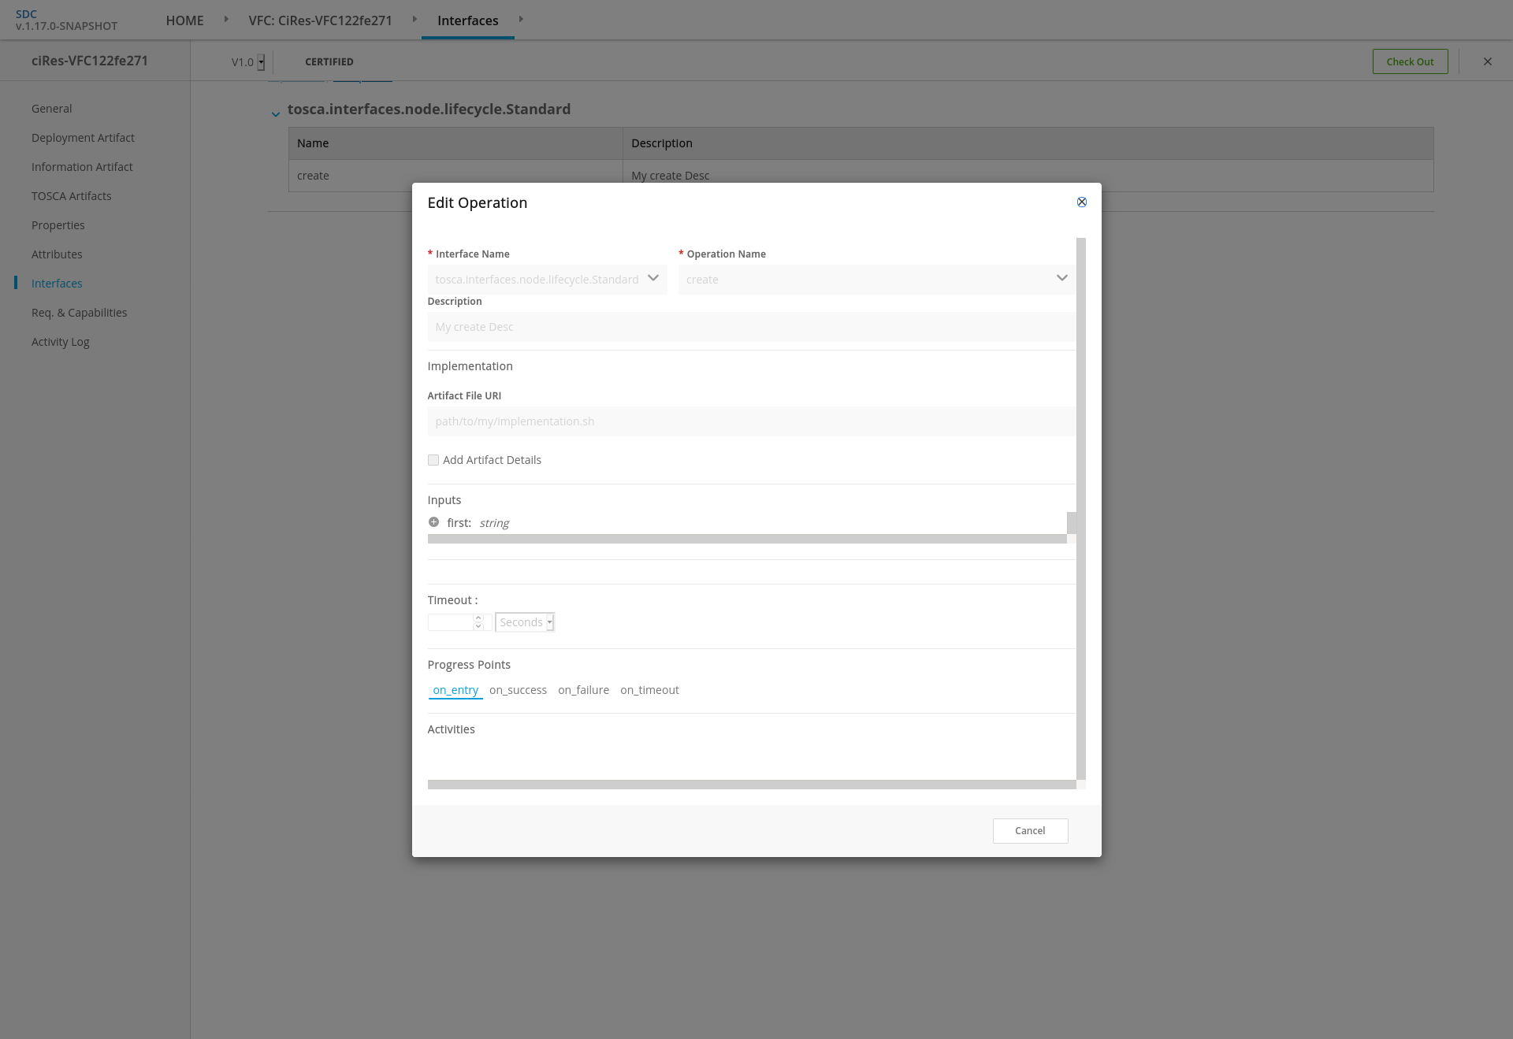Viewport: 1513px width, 1039px height.
Task: Click the Artifact File URI input field
Action: (752, 421)
